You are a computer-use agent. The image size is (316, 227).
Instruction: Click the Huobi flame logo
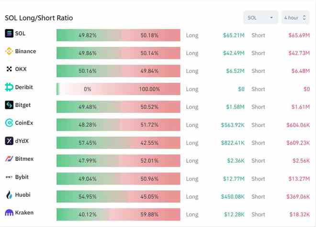[x=9, y=195]
